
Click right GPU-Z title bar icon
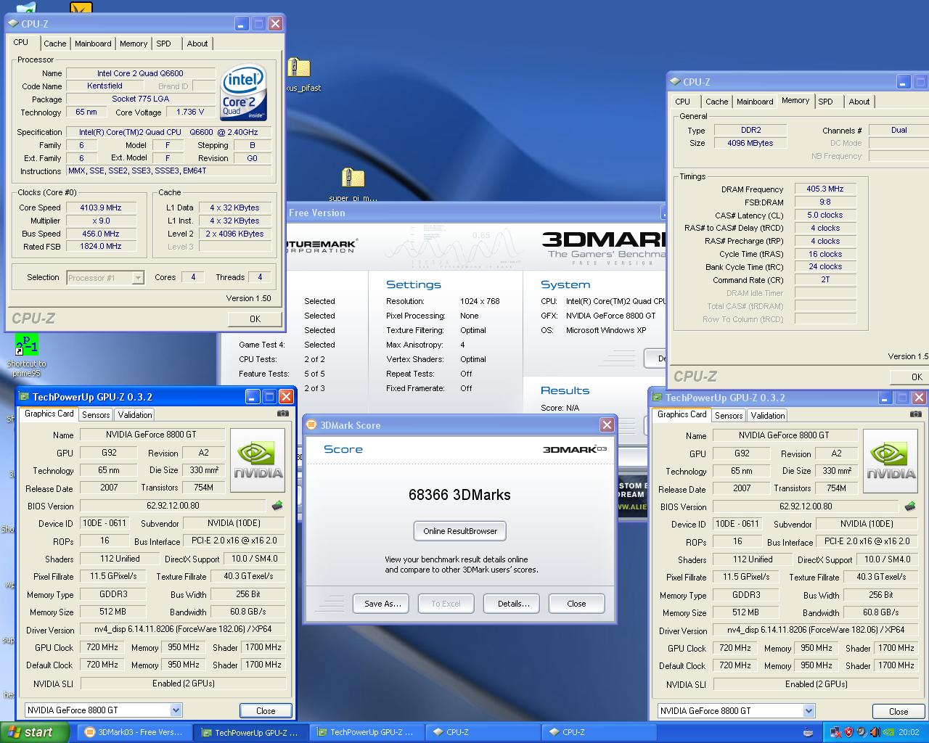click(657, 398)
